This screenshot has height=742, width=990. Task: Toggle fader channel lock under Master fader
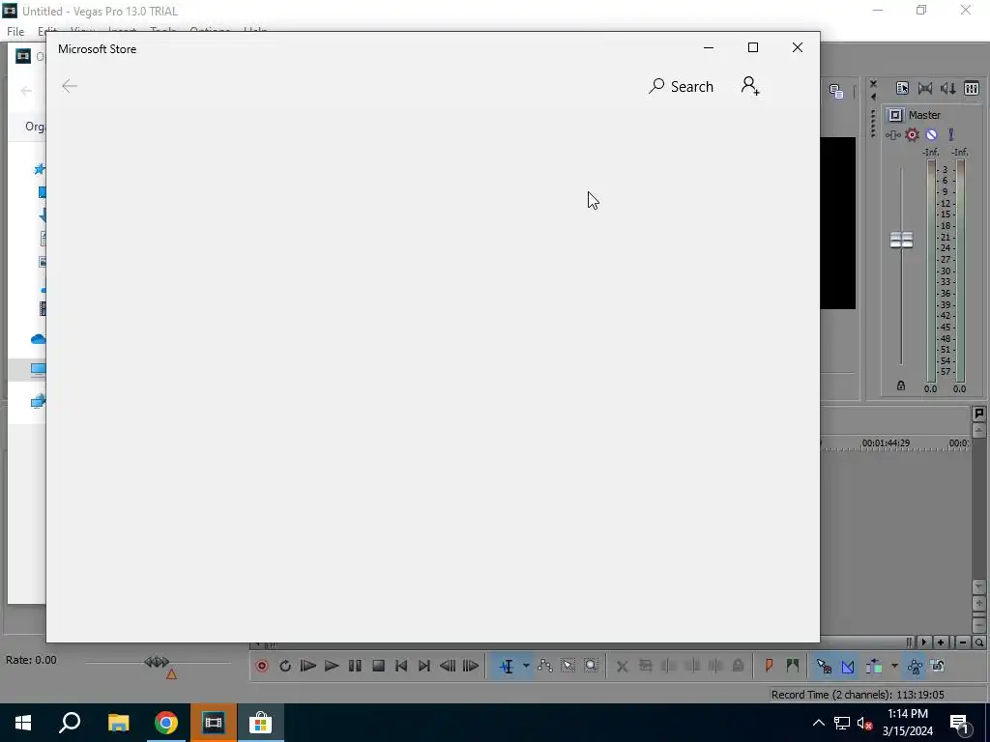click(901, 385)
